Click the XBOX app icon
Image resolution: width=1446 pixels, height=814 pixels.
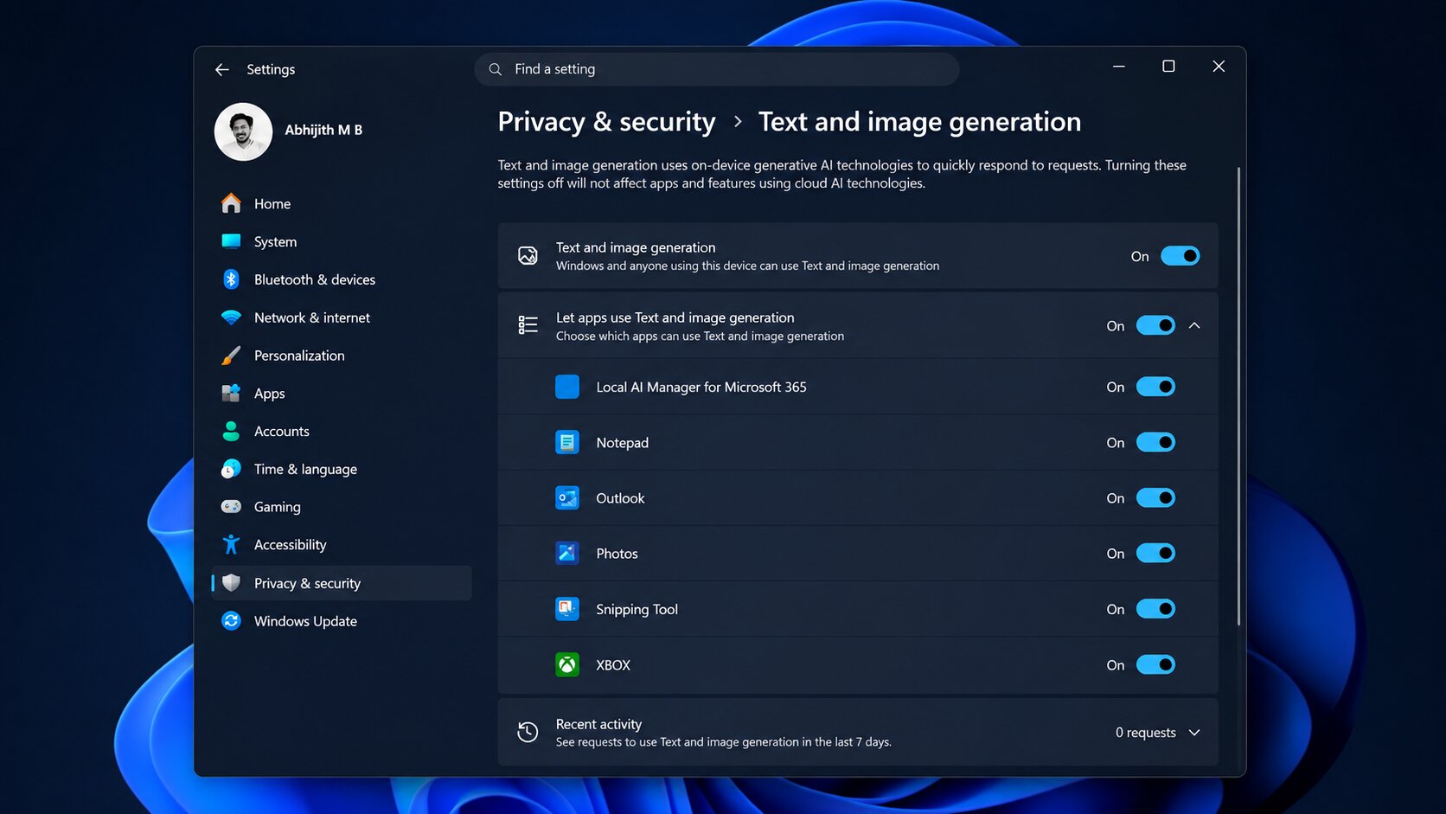[x=567, y=664]
